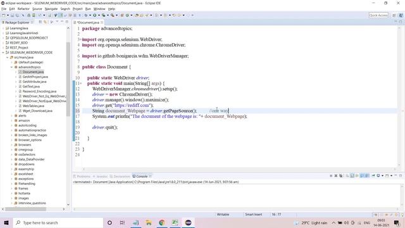Open the dropdown arrow beside the New icon
The image size is (405, 228).
pos(8,15)
